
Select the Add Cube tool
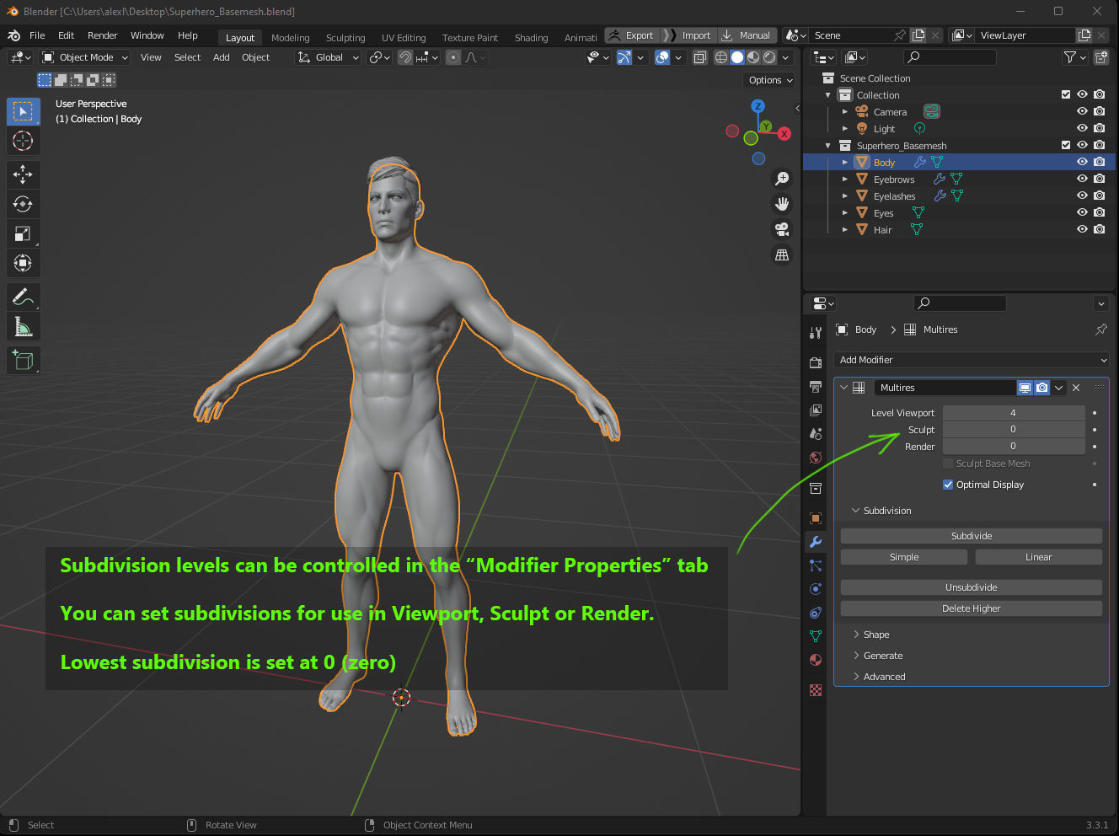click(23, 361)
